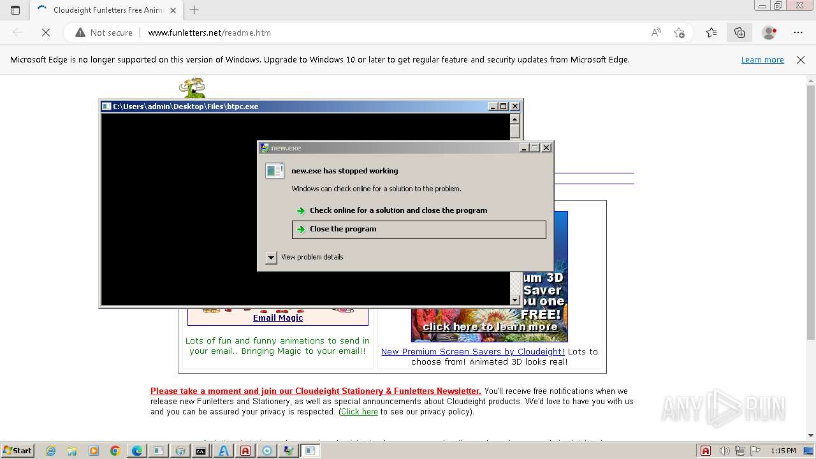Click the globe application icon in the taskbar

click(180, 451)
